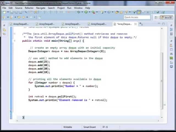176x132 pixels.
Task: Open the External Tools dropdown arrow
Action: (97, 12)
